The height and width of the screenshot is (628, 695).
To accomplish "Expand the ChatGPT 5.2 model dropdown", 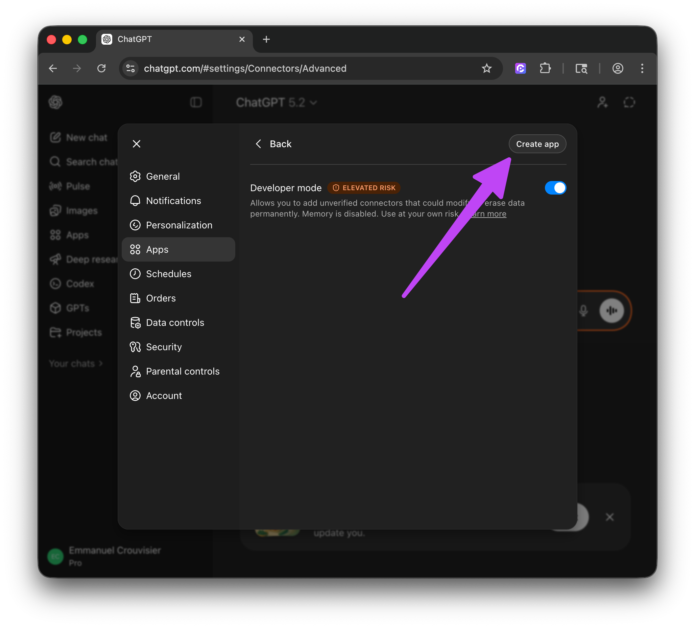I will pyautogui.click(x=276, y=103).
